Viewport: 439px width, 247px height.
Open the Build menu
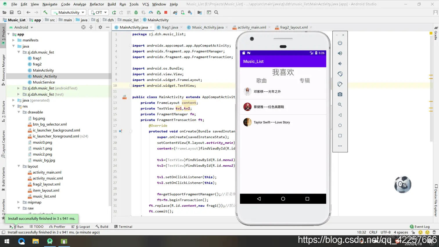(111, 4)
